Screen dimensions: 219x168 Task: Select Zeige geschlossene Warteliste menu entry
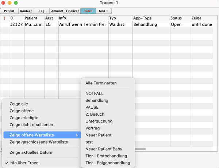point(38,142)
